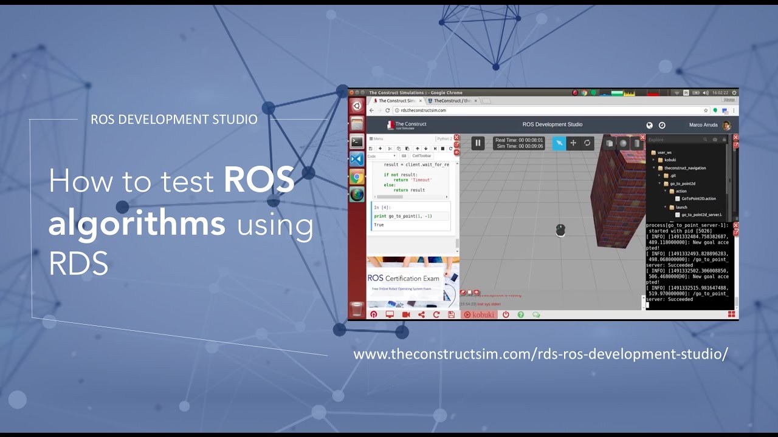
Task: Run the current notebook cell
Action: pyautogui.click(x=435, y=149)
